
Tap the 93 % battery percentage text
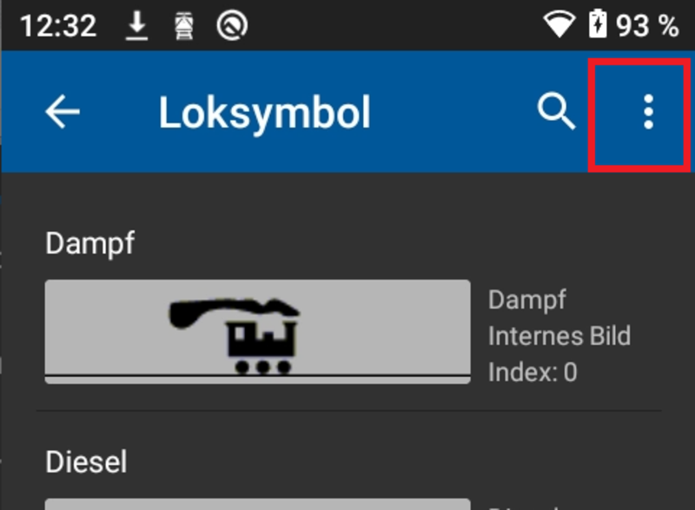647,25
